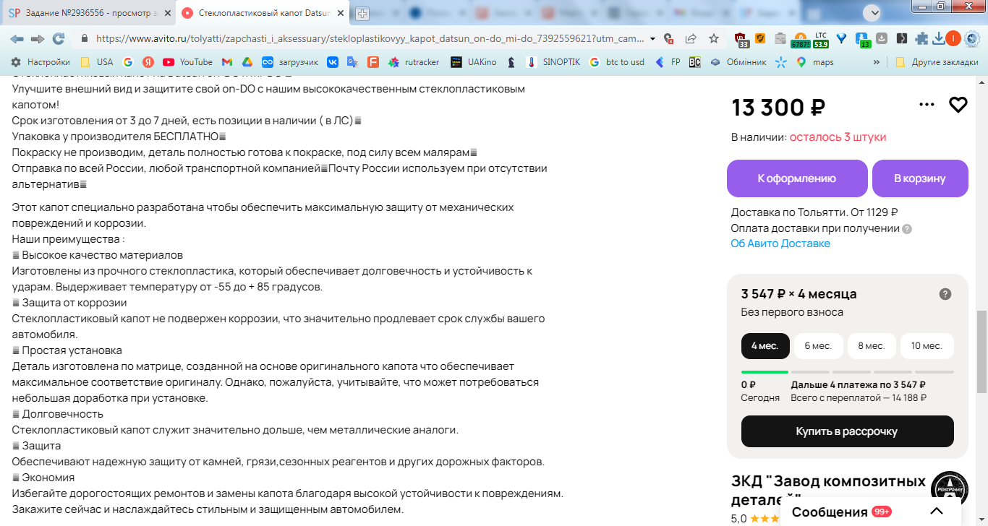Open rutracker bookmark
The width and height of the screenshot is (988, 526).
[x=414, y=62]
